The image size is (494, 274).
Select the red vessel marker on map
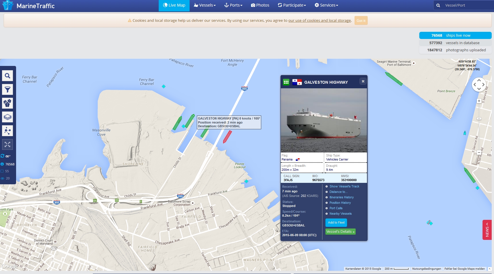coord(227,137)
